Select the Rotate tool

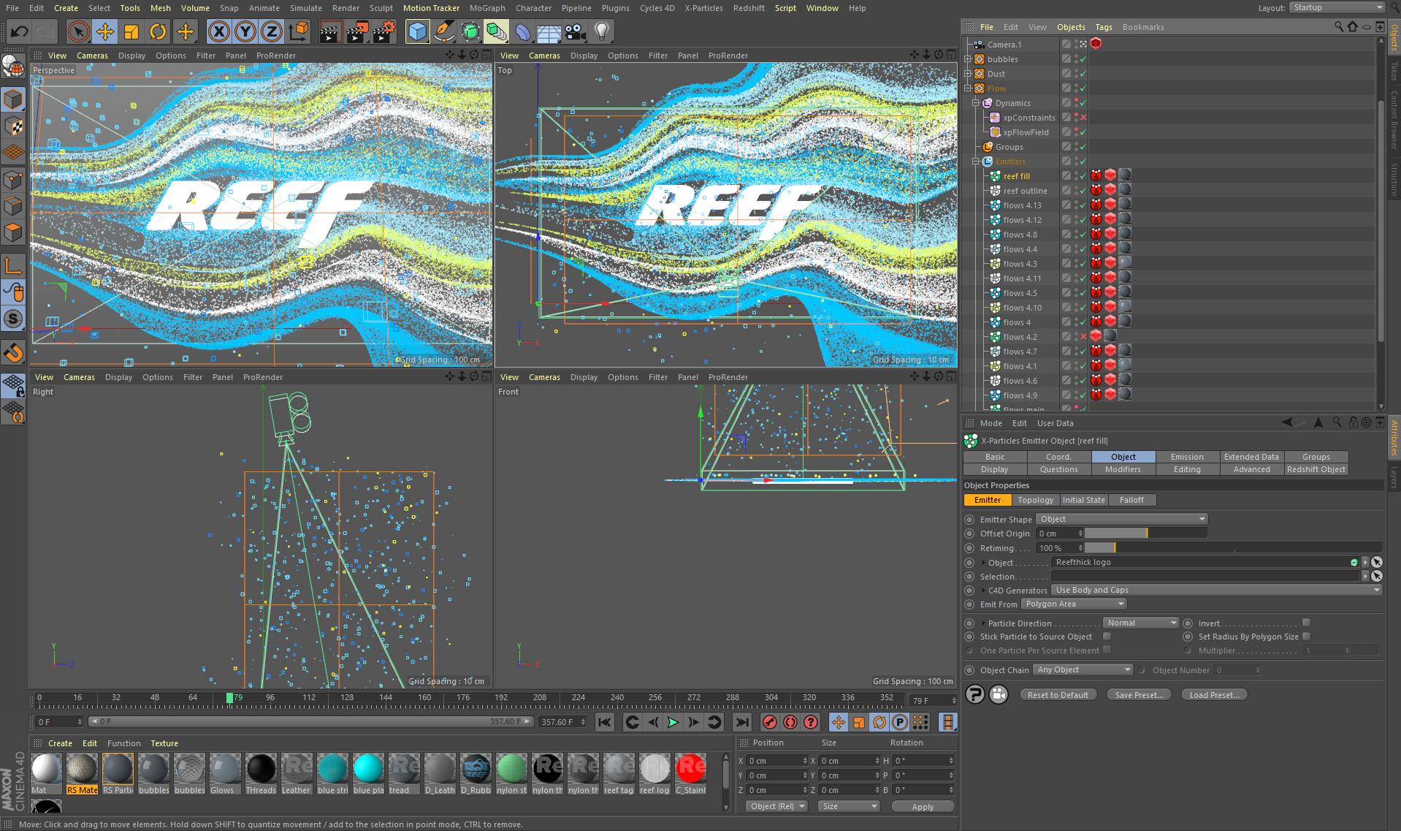158,31
